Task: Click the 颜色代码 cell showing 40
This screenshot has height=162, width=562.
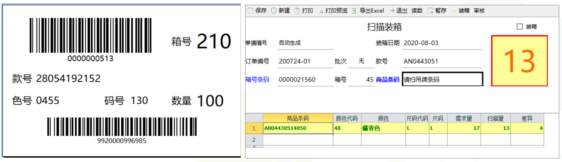Action: [347, 128]
